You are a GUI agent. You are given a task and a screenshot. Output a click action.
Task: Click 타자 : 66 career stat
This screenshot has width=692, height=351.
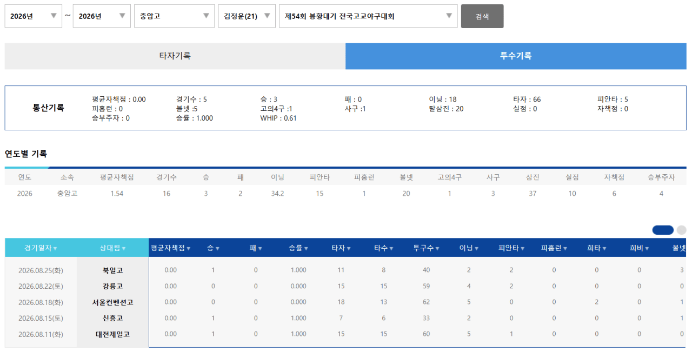[527, 100]
